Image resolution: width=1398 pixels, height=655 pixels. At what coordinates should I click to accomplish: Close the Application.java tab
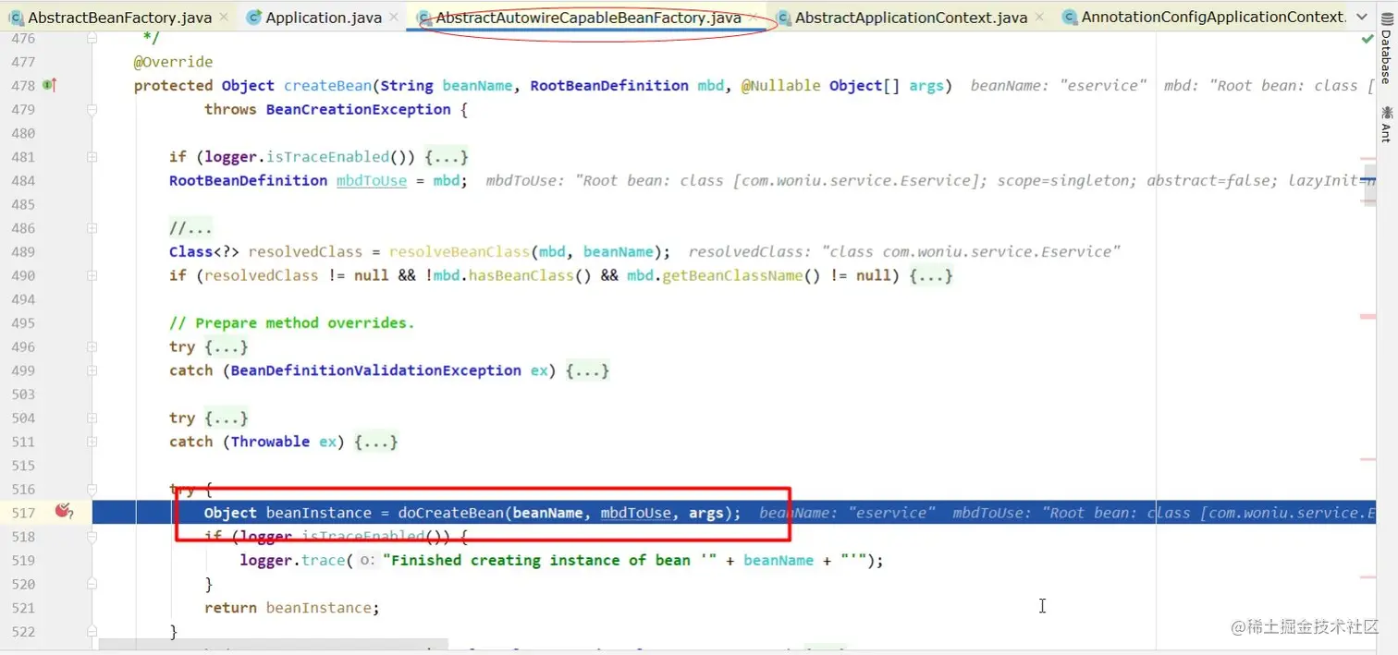pos(394,18)
